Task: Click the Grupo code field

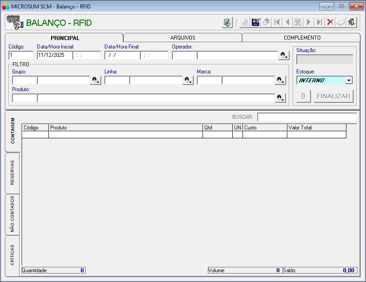Action: (24, 80)
